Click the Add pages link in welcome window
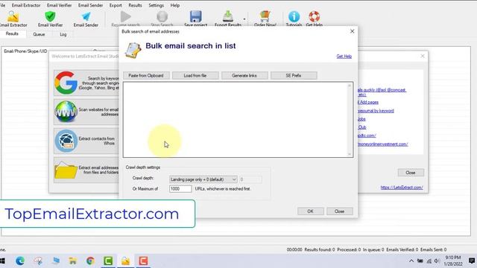The height and width of the screenshot is (268, 477). pos(368,102)
